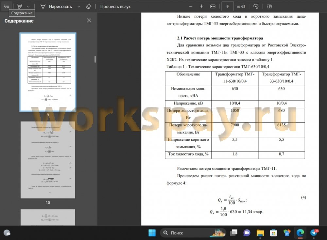Expand the Нарисовать pen options dropdown
This screenshot has width=327, height=240.
[x=79, y=7]
